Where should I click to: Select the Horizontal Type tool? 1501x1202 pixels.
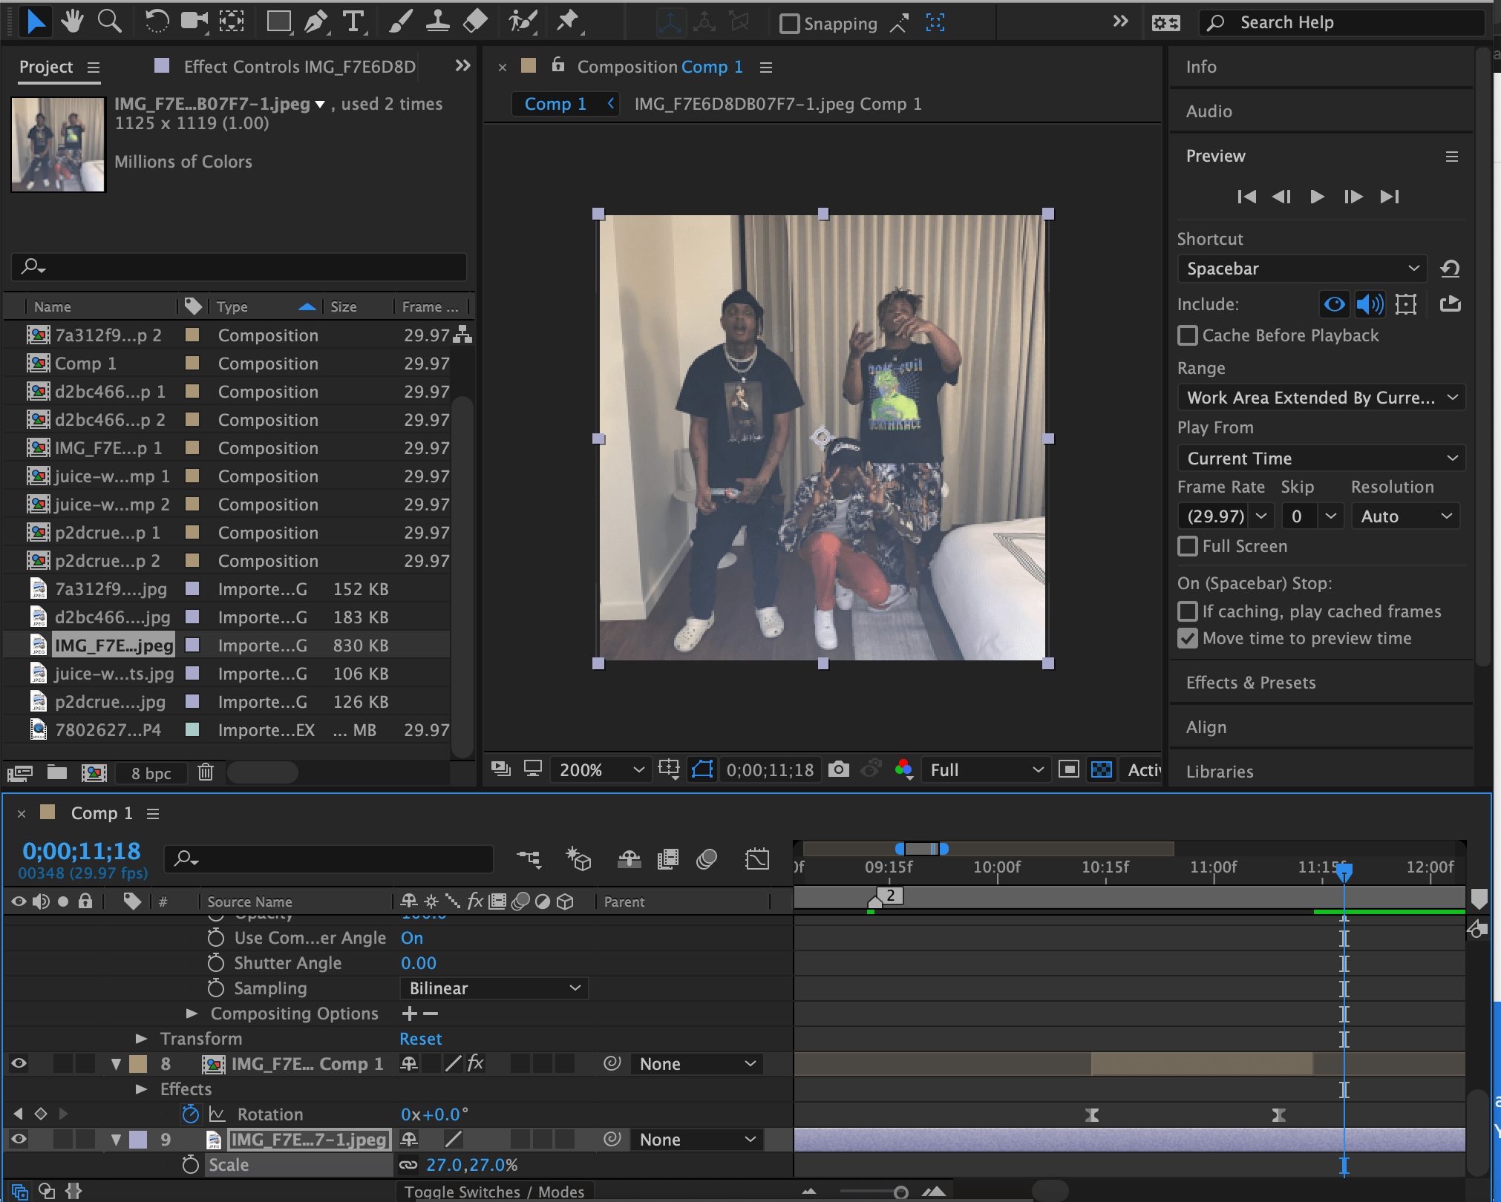pos(355,22)
